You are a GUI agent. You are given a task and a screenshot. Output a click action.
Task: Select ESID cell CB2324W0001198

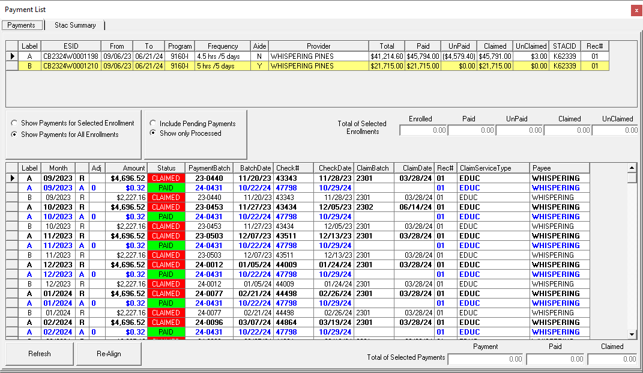point(71,56)
